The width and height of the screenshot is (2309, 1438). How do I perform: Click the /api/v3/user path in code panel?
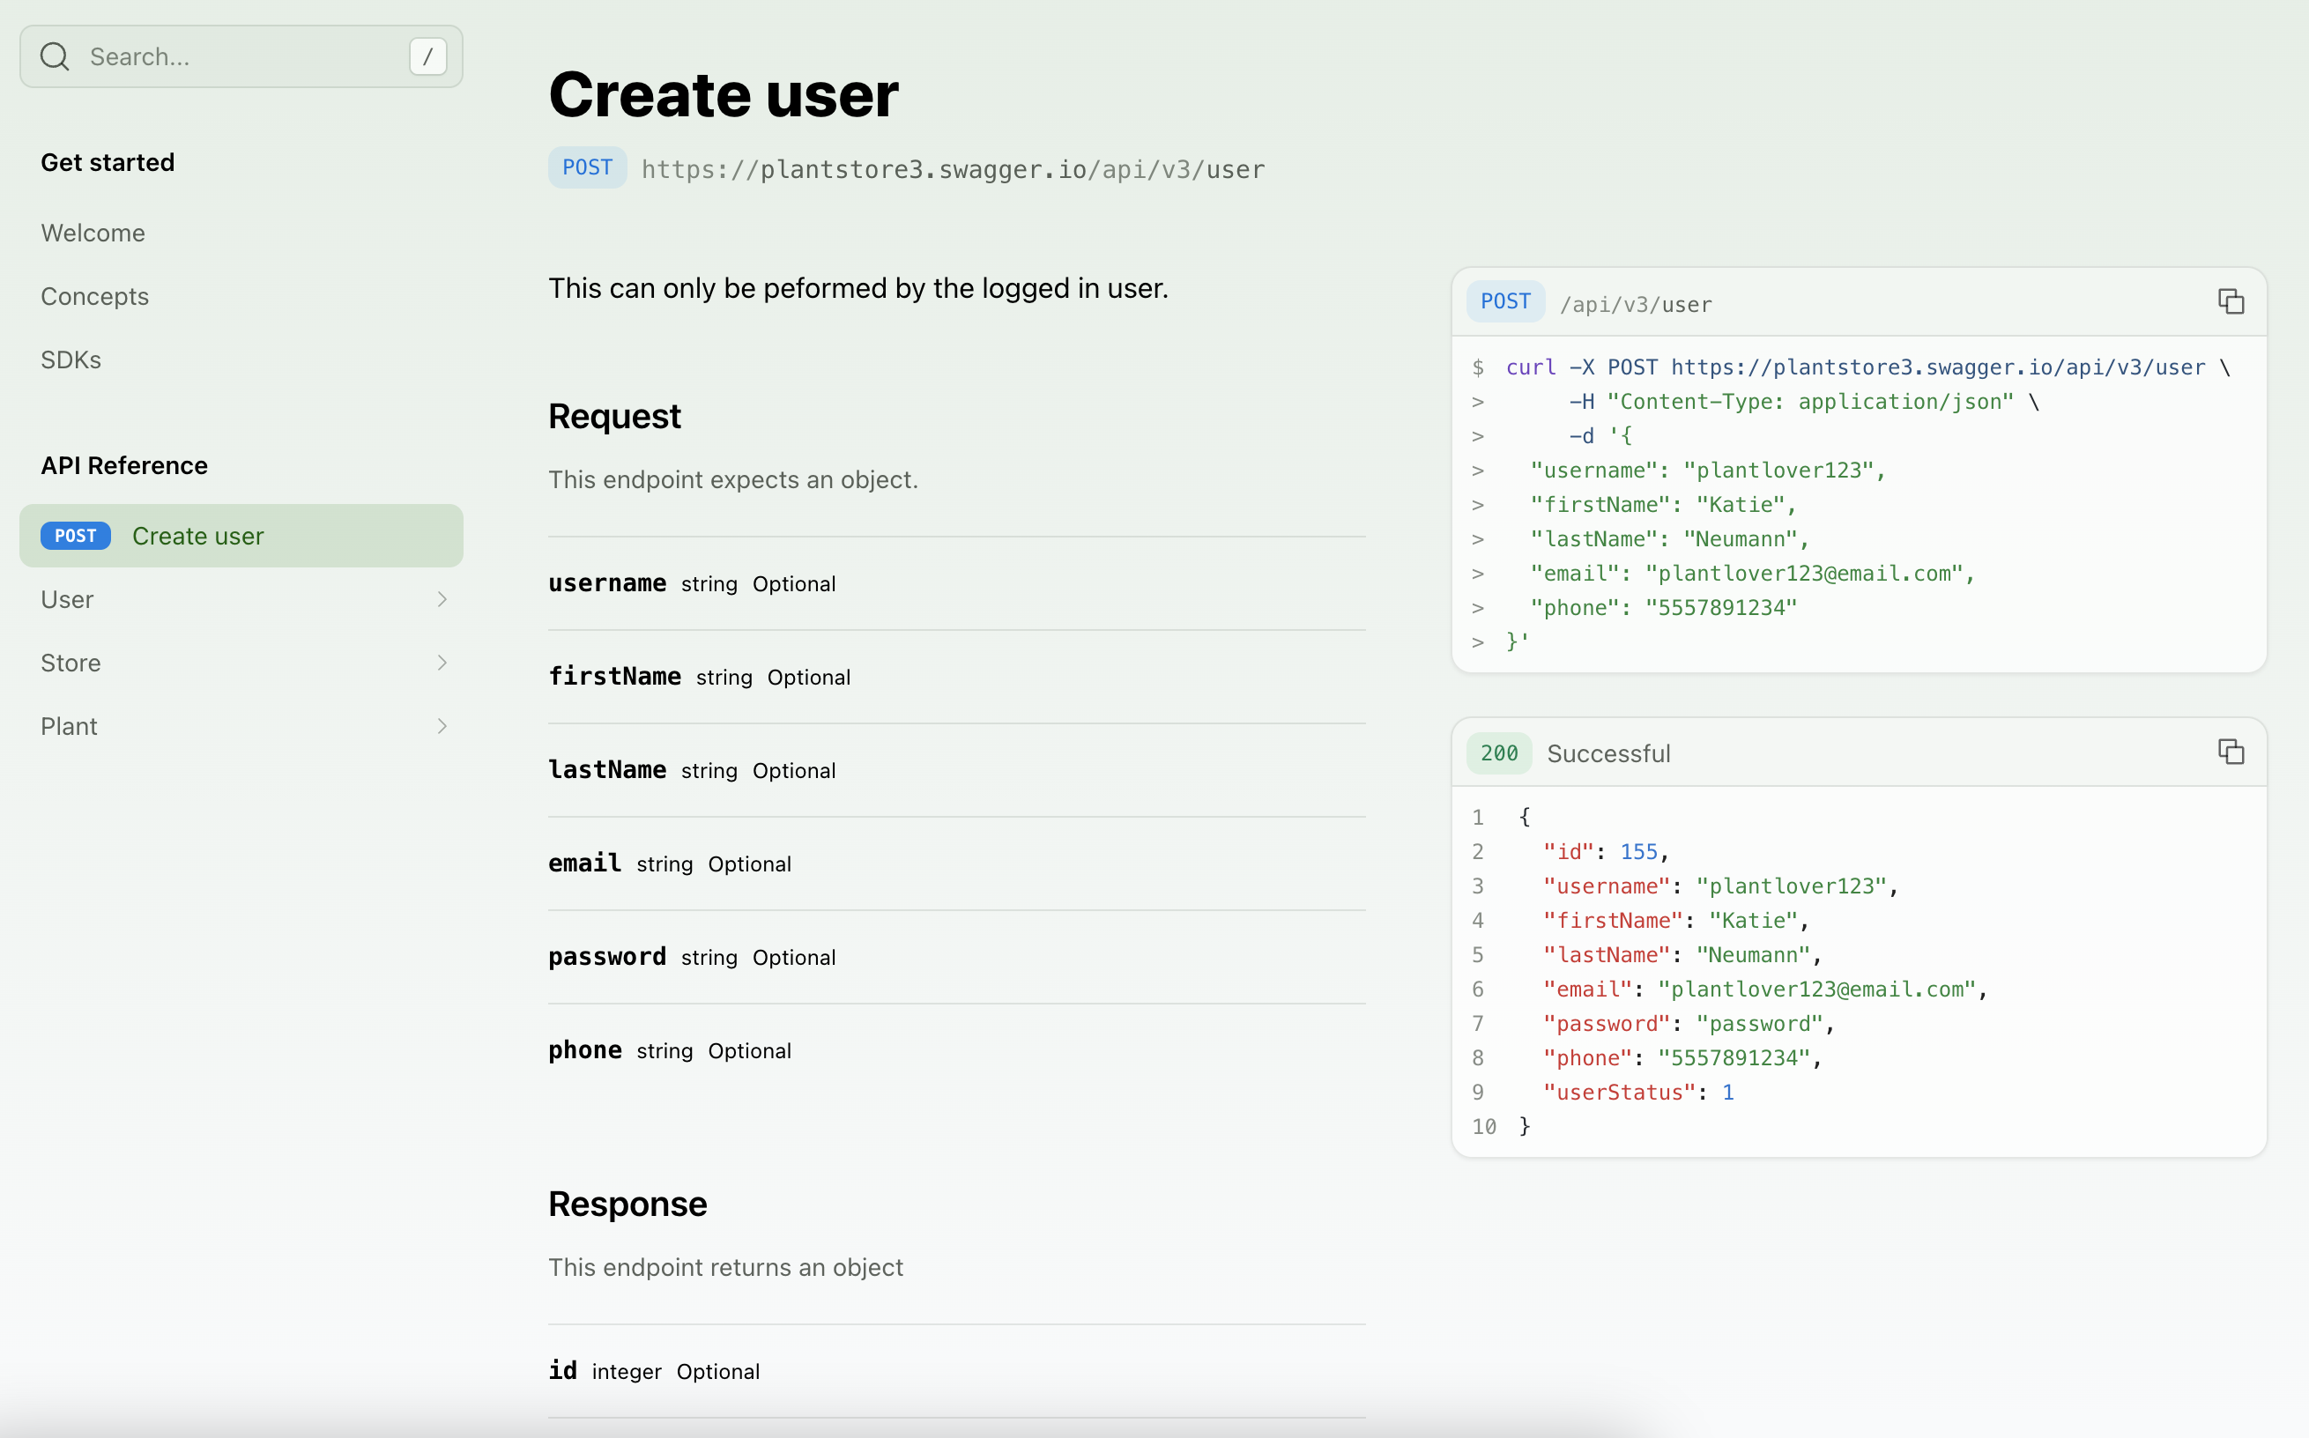(x=1636, y=303)
